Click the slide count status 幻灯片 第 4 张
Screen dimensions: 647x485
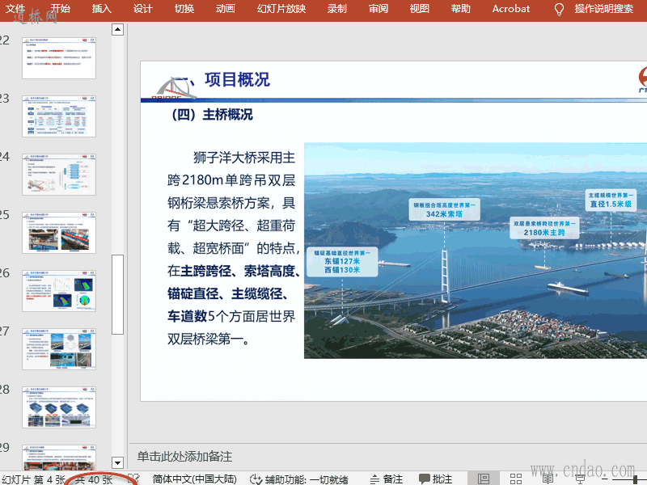click(x=33, y=479)
